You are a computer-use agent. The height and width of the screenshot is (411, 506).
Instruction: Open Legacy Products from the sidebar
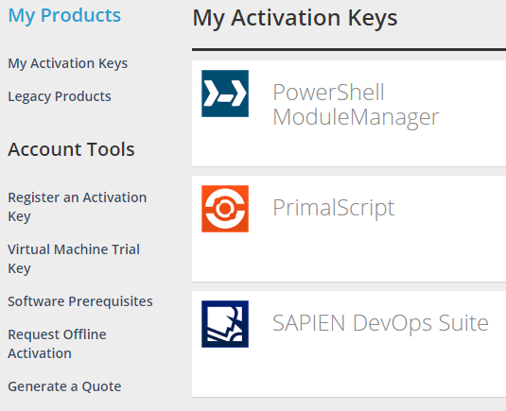[x=60, y=96]
